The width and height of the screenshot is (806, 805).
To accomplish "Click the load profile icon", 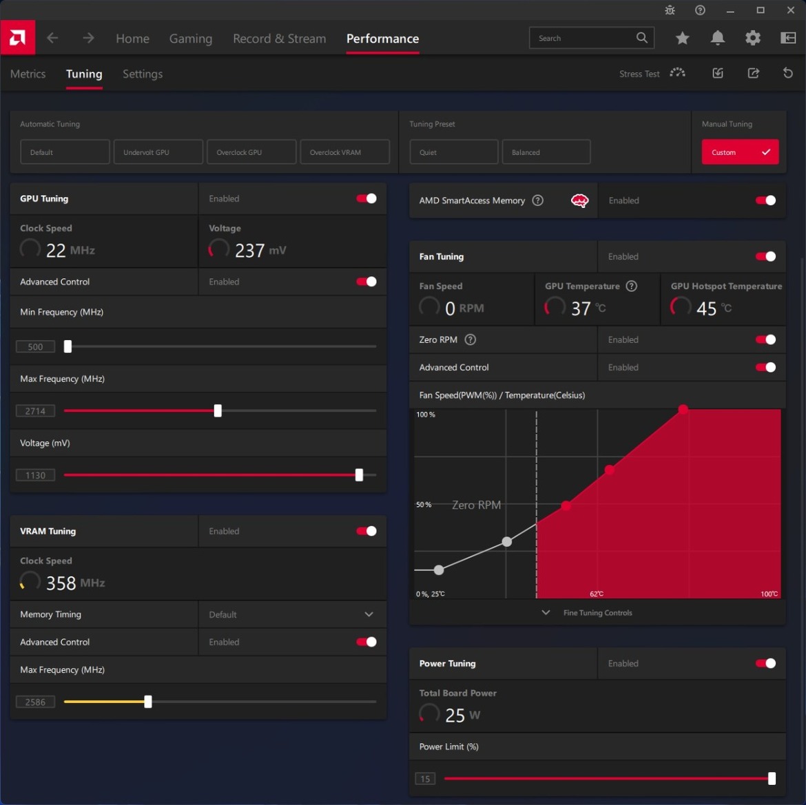I will click(718, 73).
